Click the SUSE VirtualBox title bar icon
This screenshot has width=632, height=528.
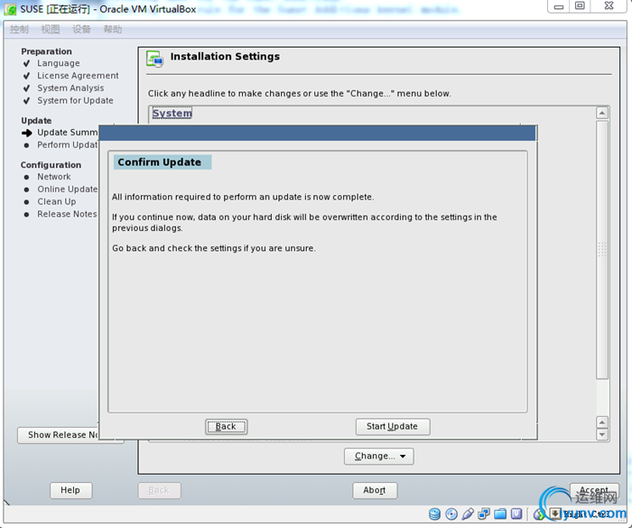click(10, 9)
